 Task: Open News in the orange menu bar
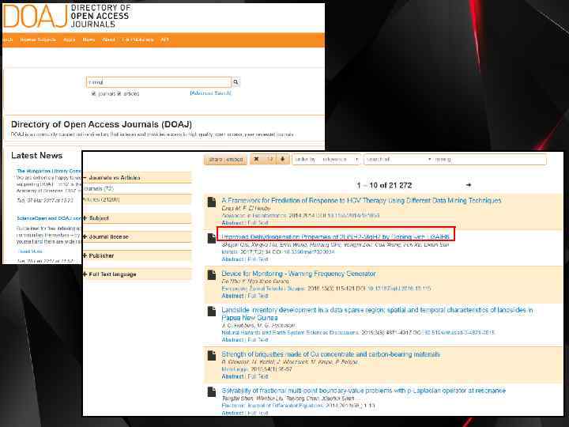pos(89,40)
